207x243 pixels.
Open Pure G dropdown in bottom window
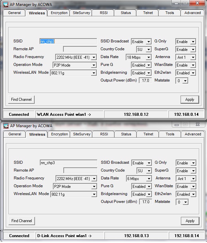click(x=141, y=187)
